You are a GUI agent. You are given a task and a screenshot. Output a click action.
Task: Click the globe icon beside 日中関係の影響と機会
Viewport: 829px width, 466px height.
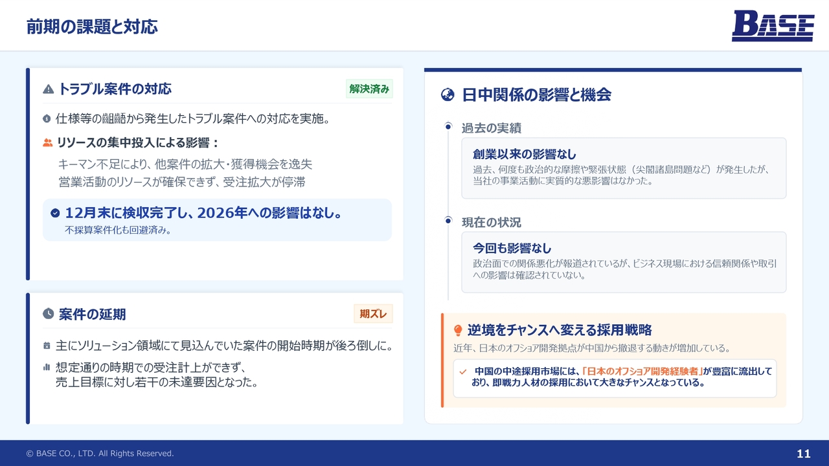448,95
